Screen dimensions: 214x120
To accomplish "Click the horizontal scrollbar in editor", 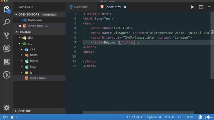I will coord(138,113).
